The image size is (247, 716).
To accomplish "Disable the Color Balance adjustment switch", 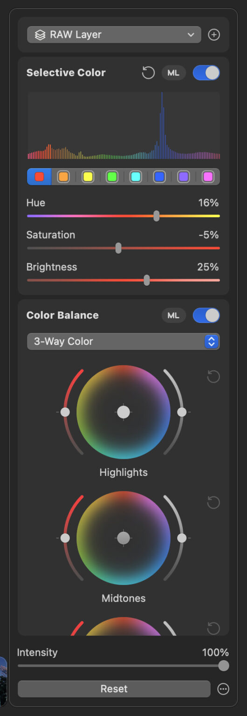I will (206, 316).
